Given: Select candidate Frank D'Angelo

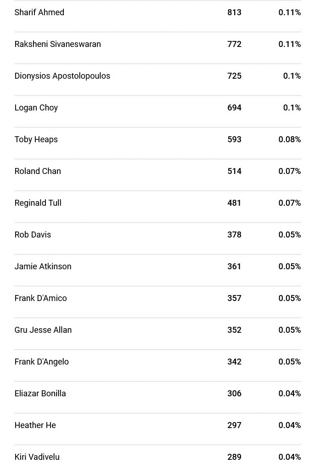Looking at the screenshot, I should pyautogui.click(x=41, y=362).
